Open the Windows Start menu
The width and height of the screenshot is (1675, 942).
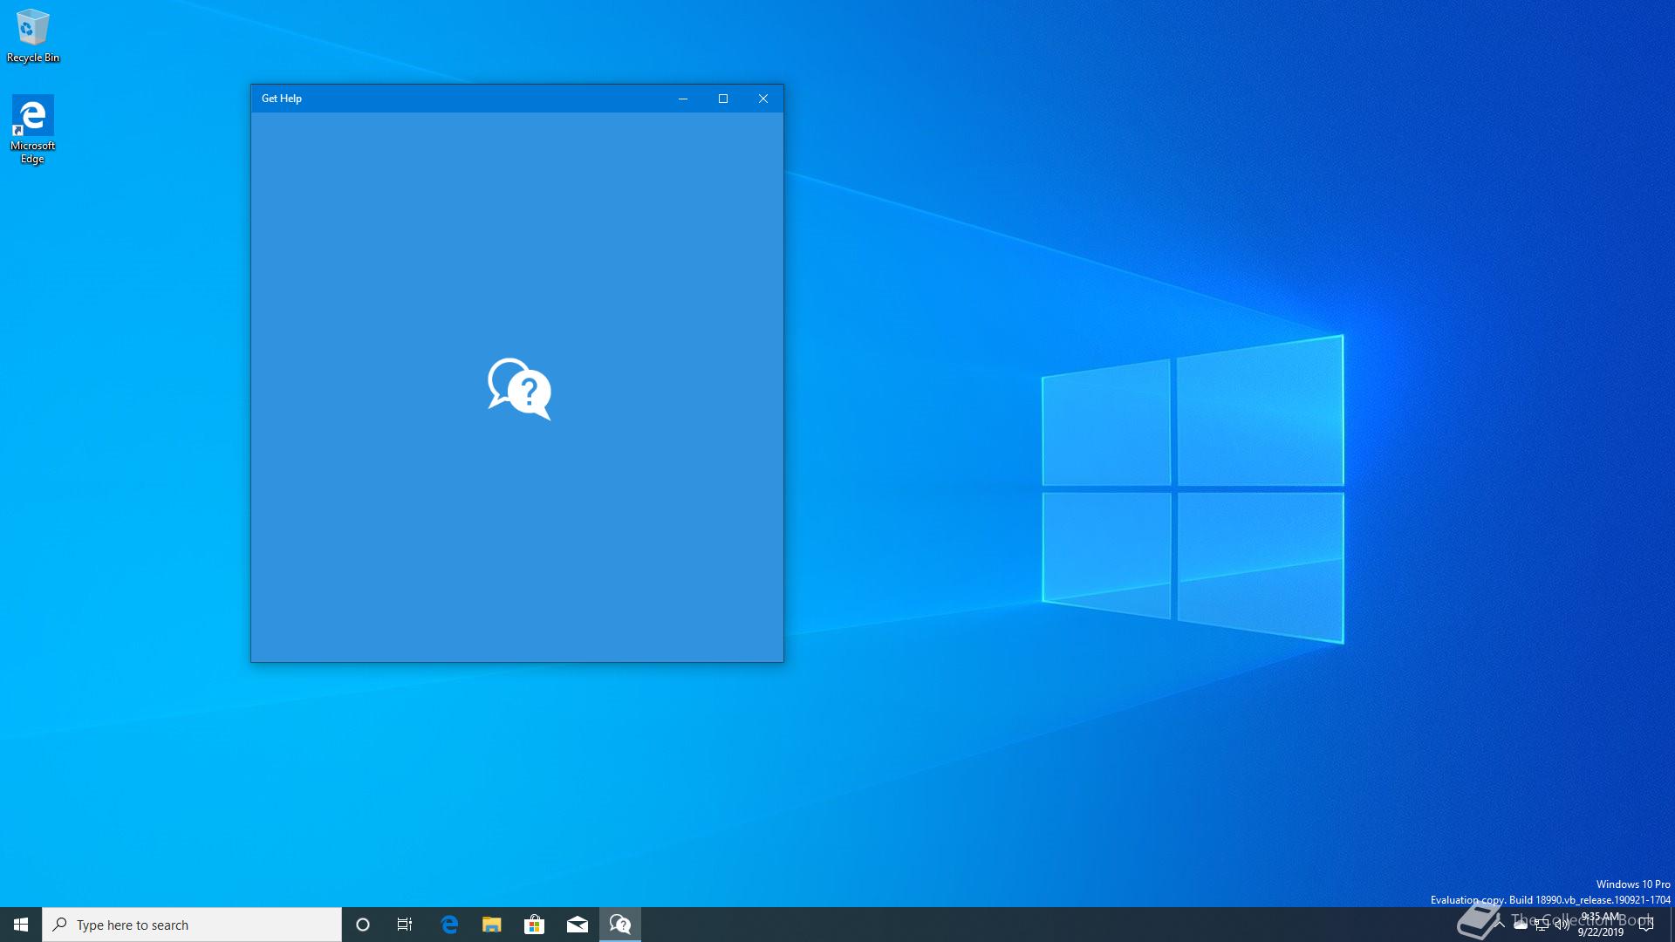[x=21, y=925]
